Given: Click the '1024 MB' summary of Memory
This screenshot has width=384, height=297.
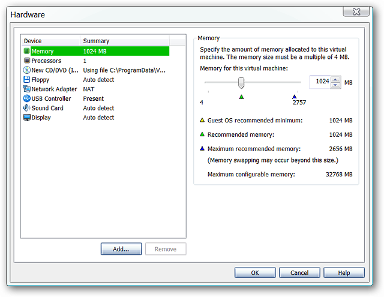Looking at the screenshot, I should [95, 51].
